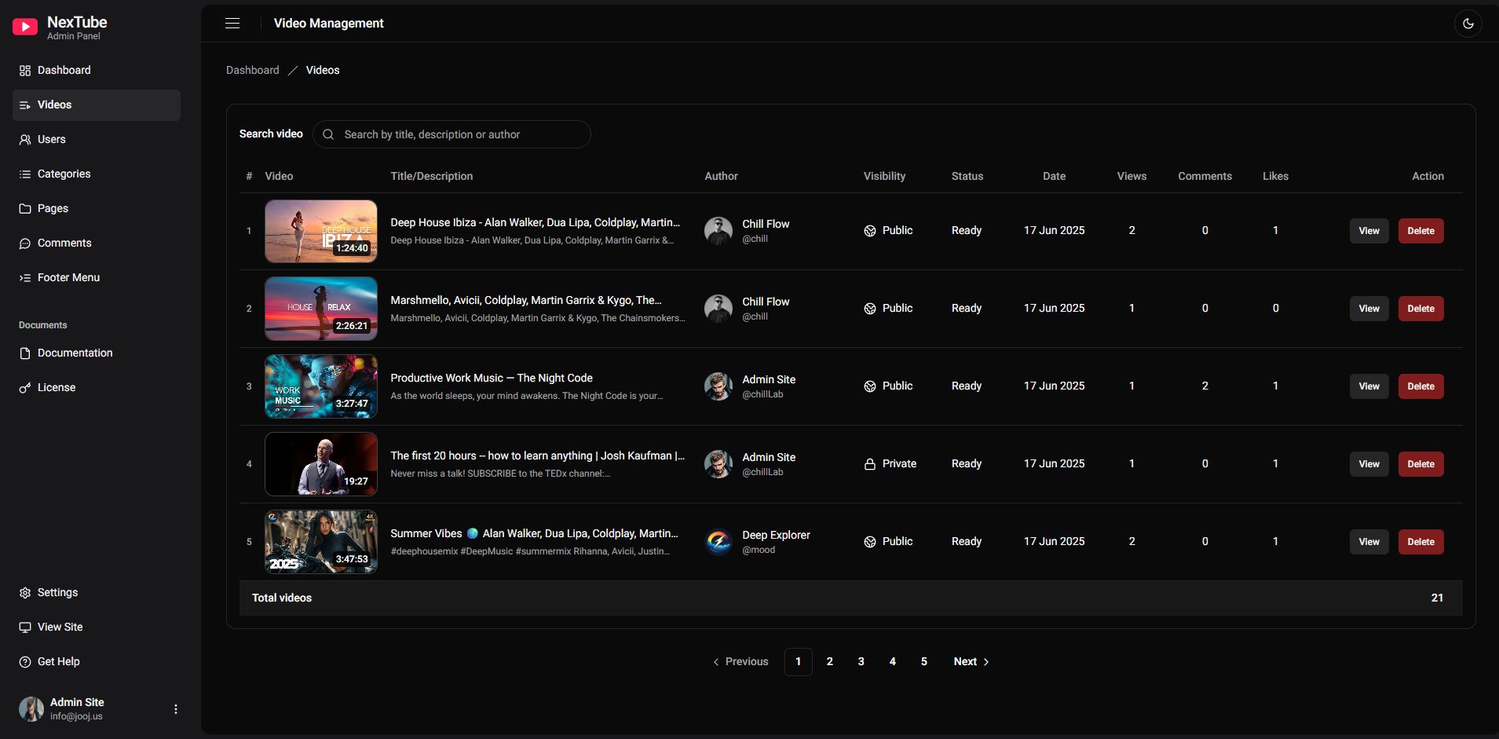Click the NexTube logo icon

coord(25,27)
